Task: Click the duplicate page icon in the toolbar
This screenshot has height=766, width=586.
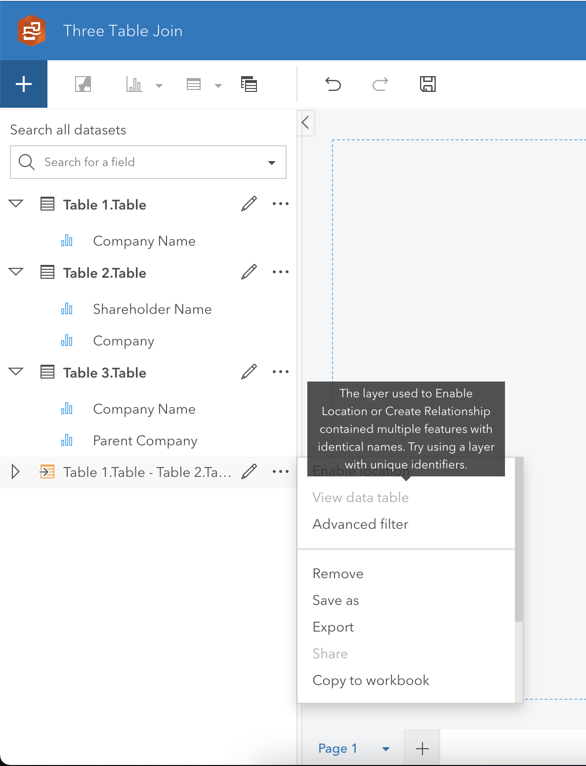Action: [x=249, y=84]
